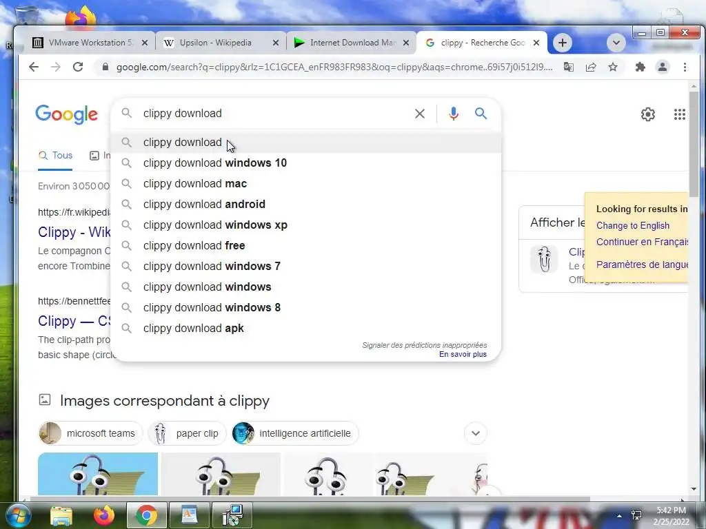Open Google settings gear

click(x=647, y=114)
